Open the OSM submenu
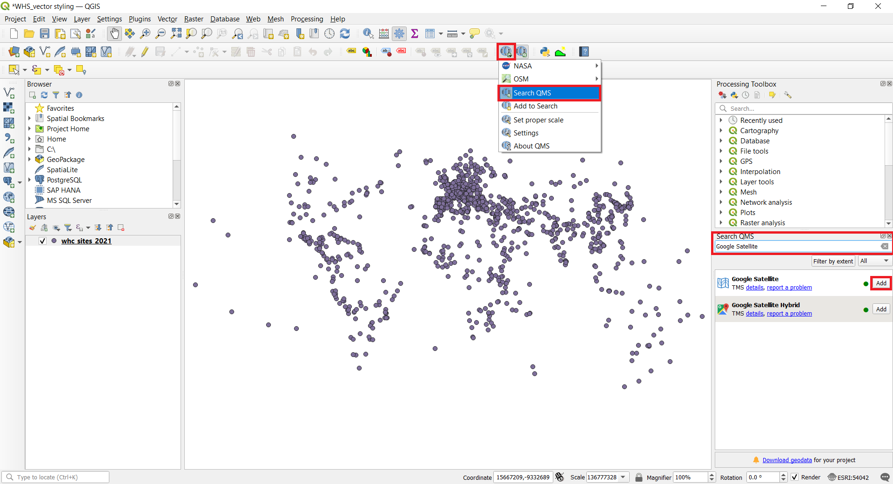This screenshot has height=484, width=893. click(x=550, y=79)
